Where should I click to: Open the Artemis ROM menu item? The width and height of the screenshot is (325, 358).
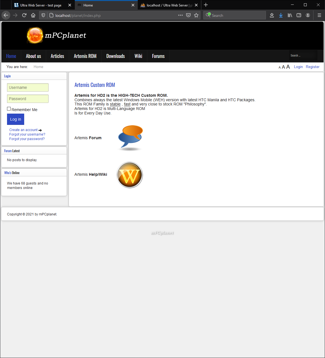point(85,56)
